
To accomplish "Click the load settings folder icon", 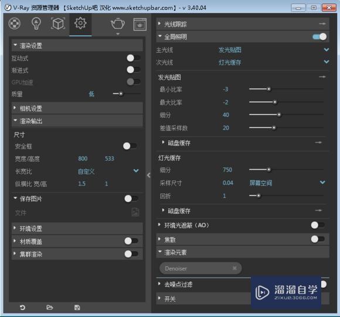I will pos(50,308).
